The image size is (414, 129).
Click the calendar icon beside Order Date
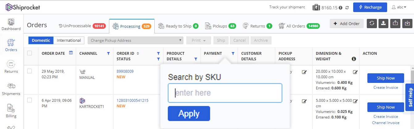(x=71, y=53)
